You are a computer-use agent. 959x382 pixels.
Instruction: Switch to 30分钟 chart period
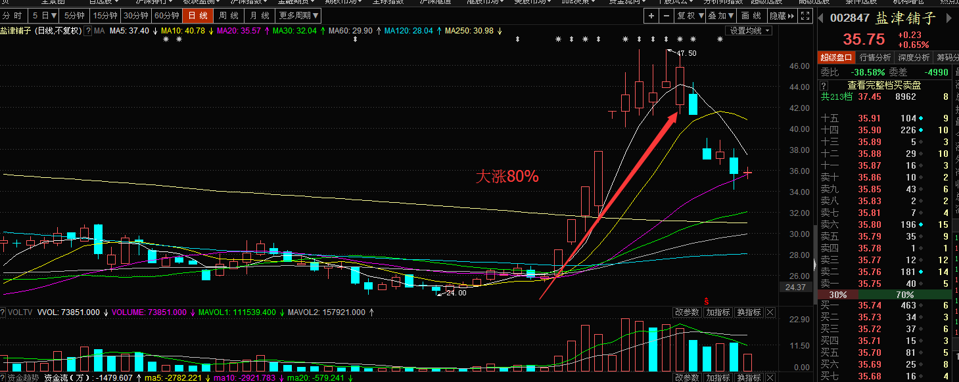tap(136, 15)
